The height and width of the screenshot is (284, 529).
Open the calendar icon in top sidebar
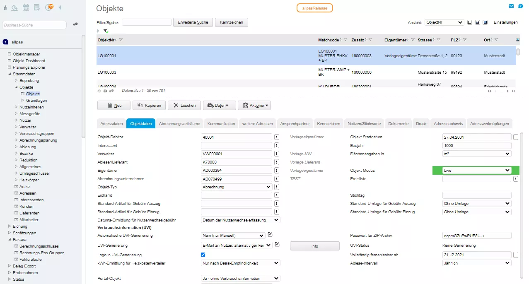coord(26,7)
